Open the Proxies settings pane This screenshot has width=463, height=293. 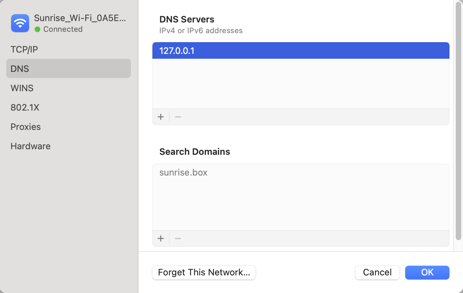click(x=26, y=127)
